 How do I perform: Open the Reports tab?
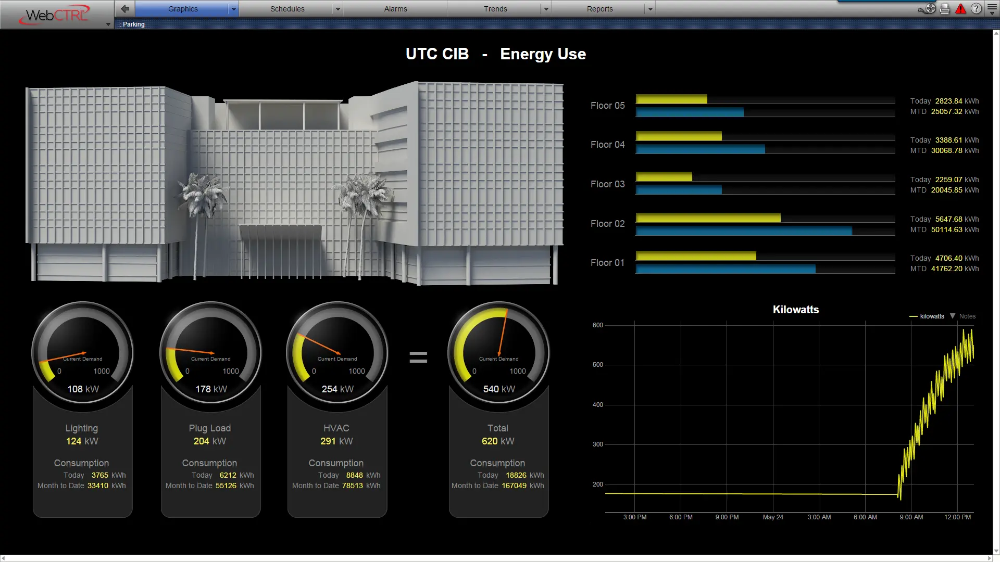click(x=599, y=9)
